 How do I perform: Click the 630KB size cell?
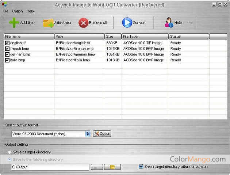point(112,43)
